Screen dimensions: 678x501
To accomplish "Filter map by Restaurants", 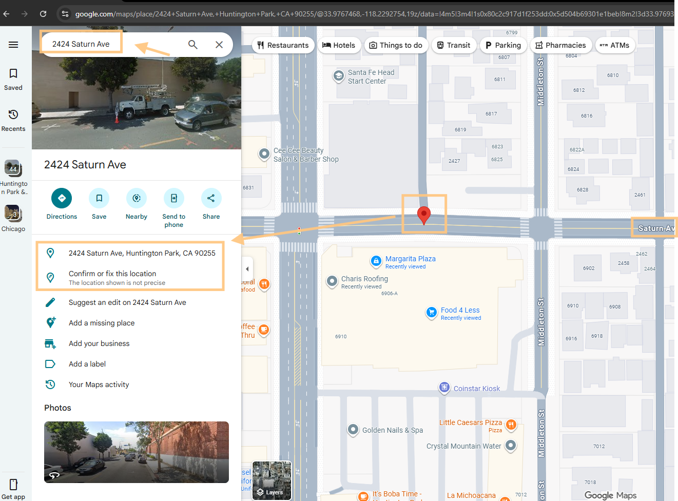I will 283,45.
